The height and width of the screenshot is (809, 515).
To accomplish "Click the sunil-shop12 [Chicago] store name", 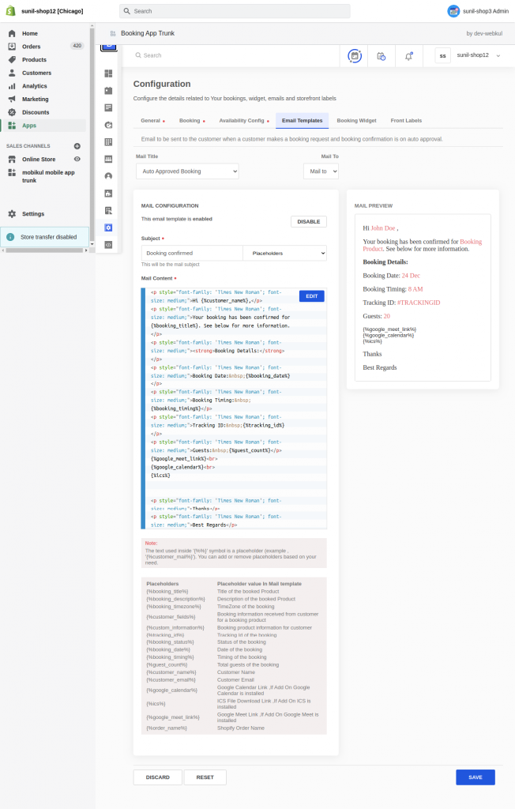I will 52,11.
